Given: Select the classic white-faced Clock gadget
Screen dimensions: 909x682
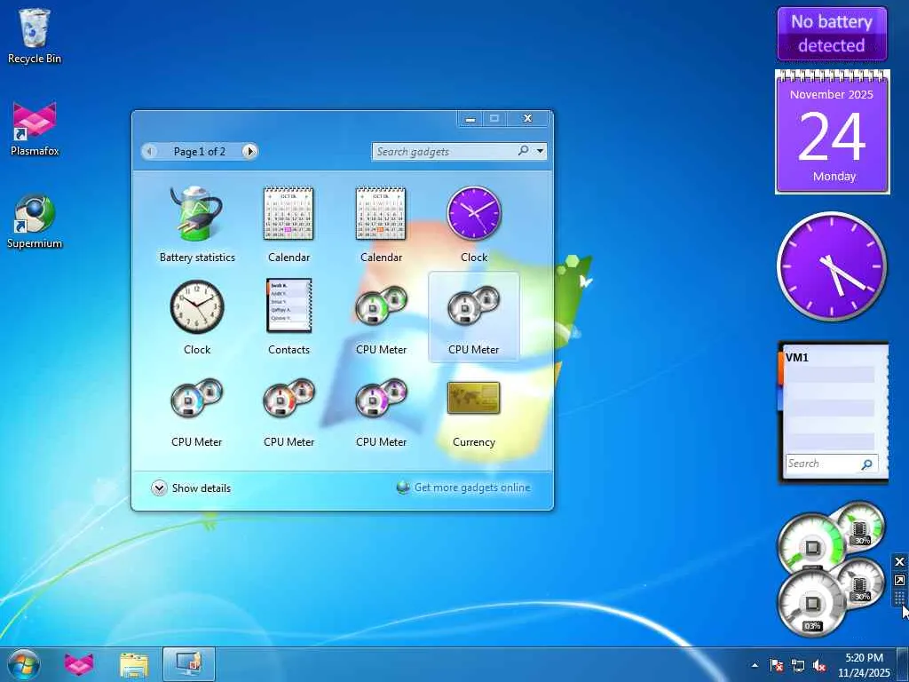Looking at the screenshot, I should (196, 317).
